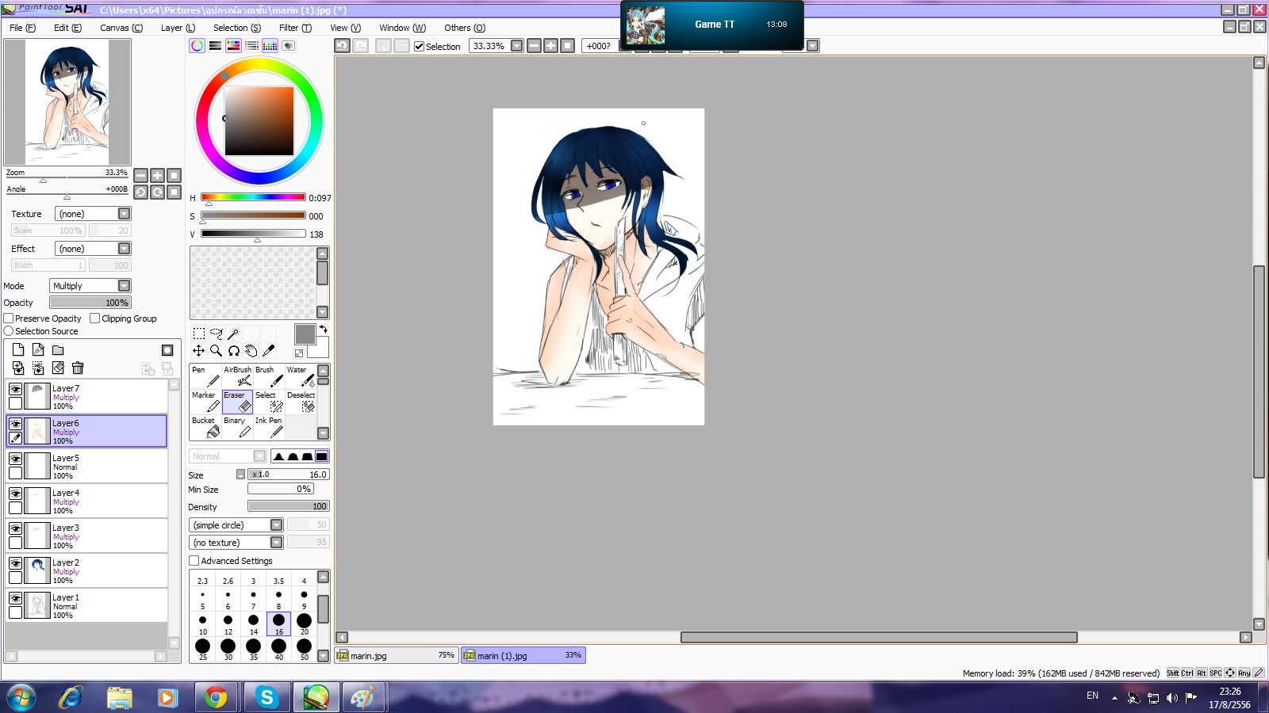Show the color wheel panel icon
This screenshot has width=1269, height=713.
point(197,46)
